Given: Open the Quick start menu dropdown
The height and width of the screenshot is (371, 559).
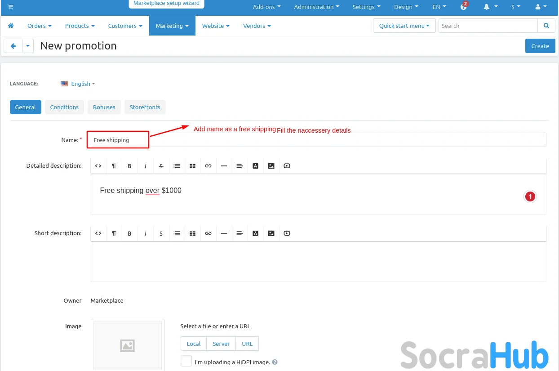Looking at the screenshot, I should click(x=404, y=26).
